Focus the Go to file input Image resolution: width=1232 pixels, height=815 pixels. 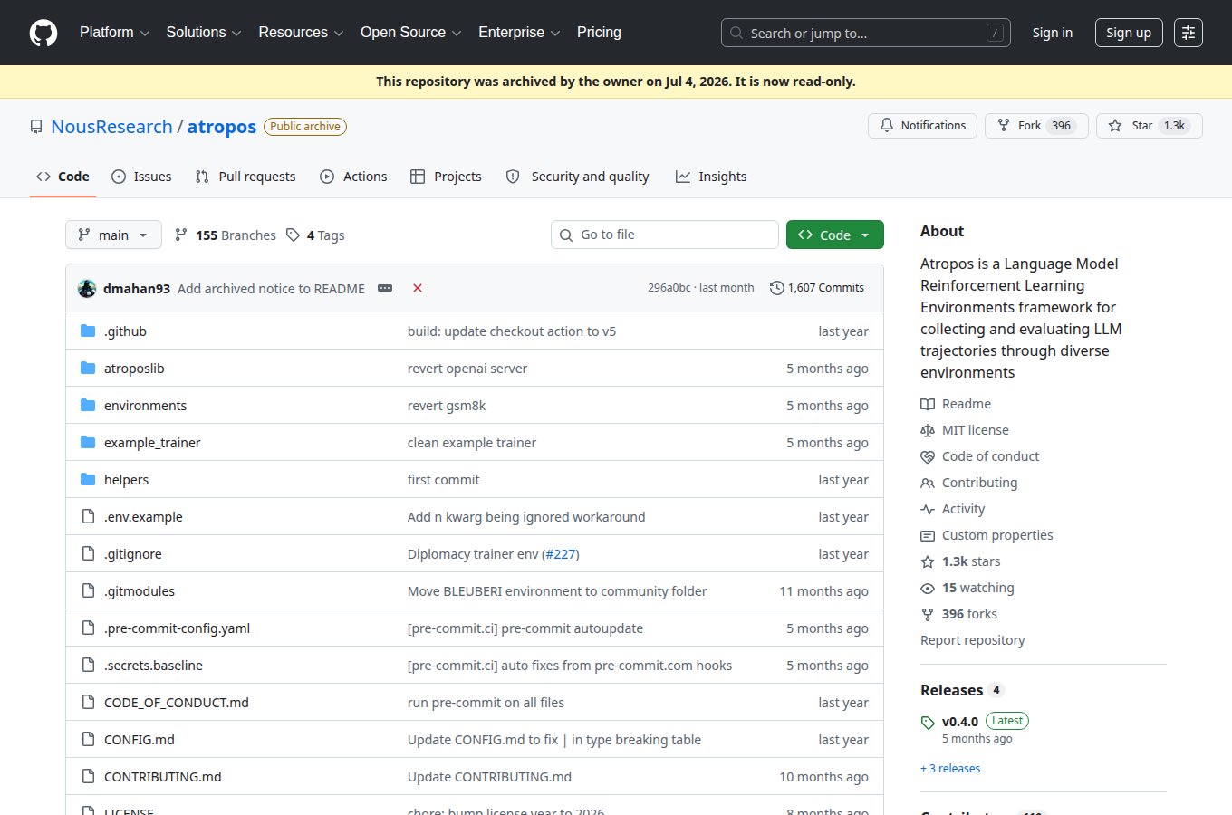[665, 235]
